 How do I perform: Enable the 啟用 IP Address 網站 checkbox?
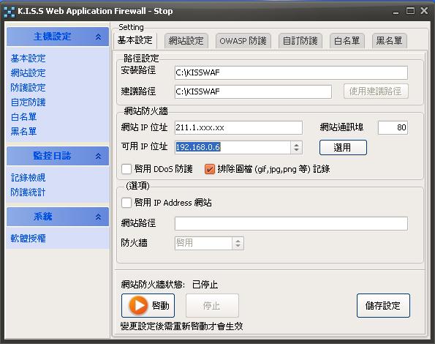pos(126,203)
